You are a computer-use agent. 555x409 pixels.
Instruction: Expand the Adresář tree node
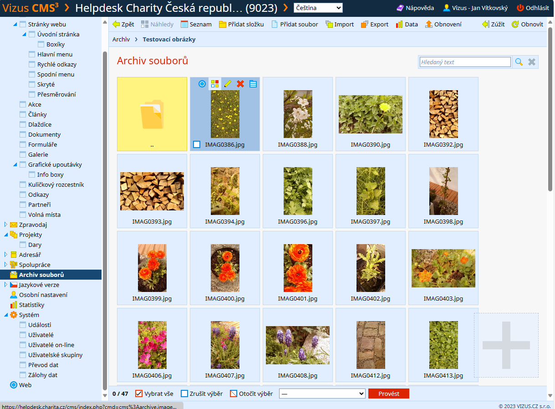tap(5, 255)
